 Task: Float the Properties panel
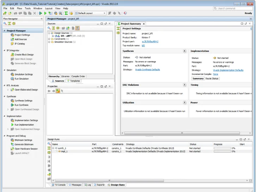coord(106,86)
